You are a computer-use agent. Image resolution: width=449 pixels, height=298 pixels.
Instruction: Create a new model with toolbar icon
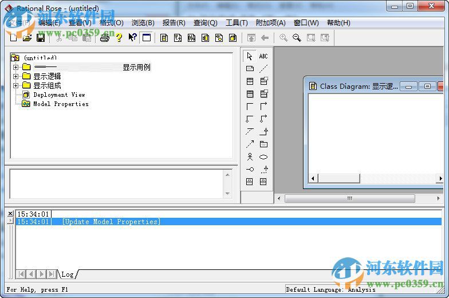pos(14,38)
